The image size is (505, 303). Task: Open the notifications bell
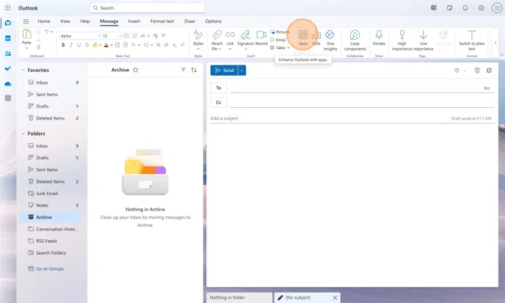click(465, 8)
